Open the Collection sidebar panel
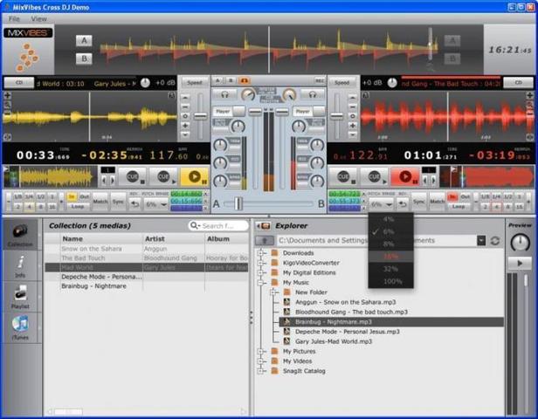 [x=20, y=234]
